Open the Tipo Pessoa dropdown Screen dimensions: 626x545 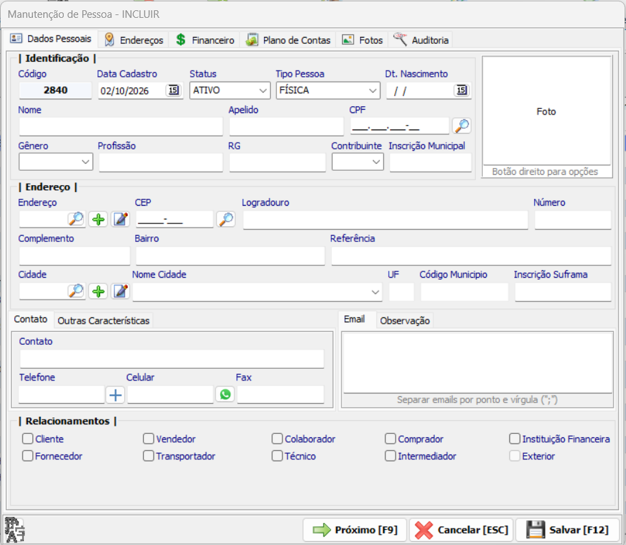click(x=328, y=90)
